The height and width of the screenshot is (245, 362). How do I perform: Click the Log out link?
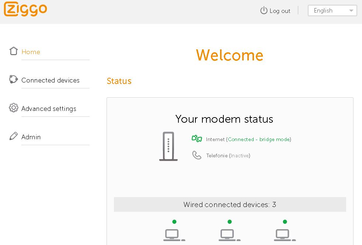click(280, 11)
